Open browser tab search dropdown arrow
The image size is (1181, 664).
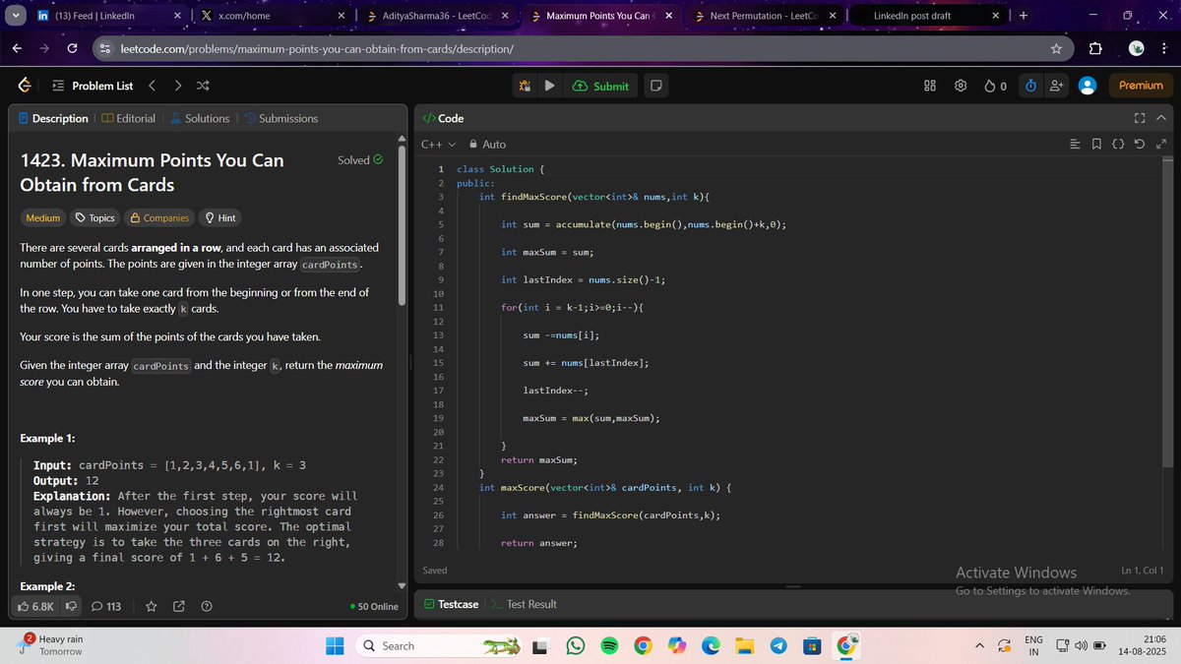click(16, 15)
